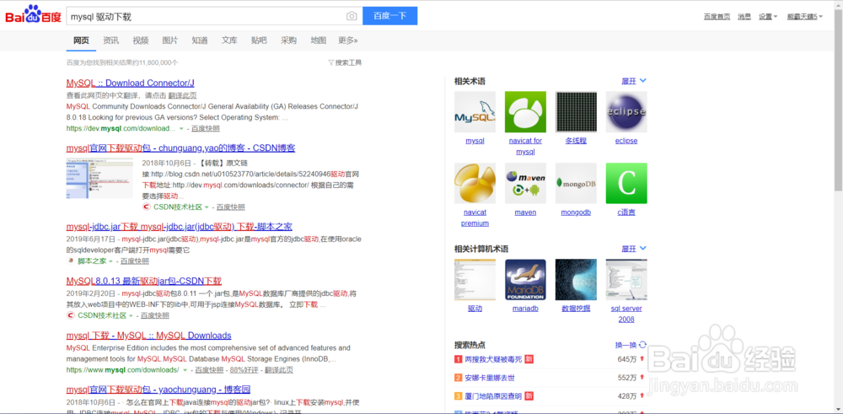Open the MongoDB logo icon
Viewport: 843px width, 414px height.
pyautogui.click(x=576, y=183)
